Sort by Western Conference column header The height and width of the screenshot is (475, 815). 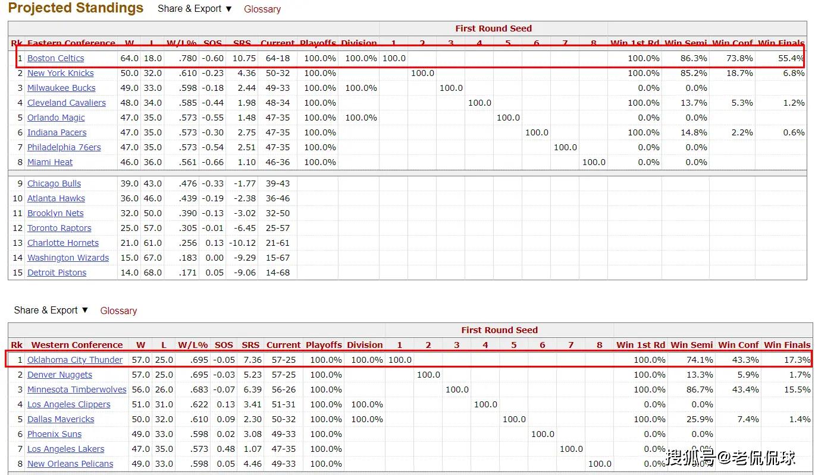pos(77,345)
